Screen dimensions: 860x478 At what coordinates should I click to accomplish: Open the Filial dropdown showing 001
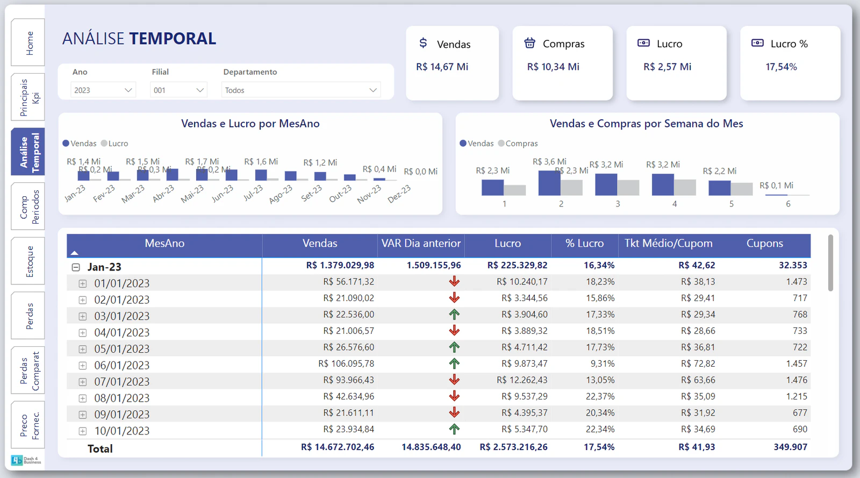click(178, 90)
